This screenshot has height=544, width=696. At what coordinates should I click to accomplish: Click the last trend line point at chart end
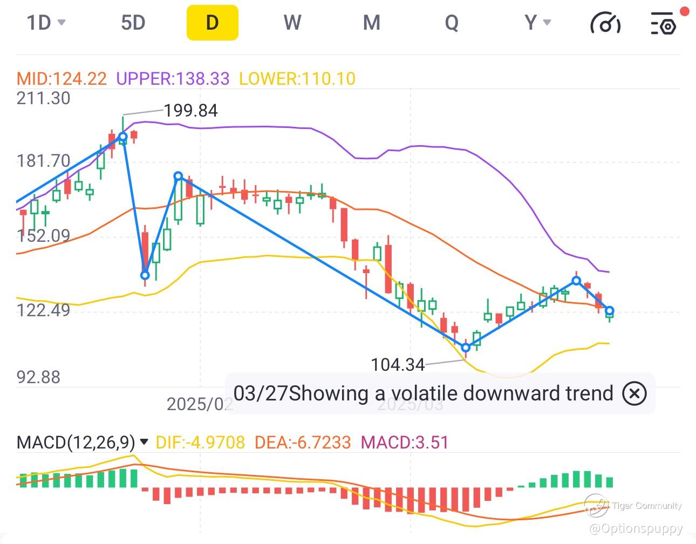(610, 311)
